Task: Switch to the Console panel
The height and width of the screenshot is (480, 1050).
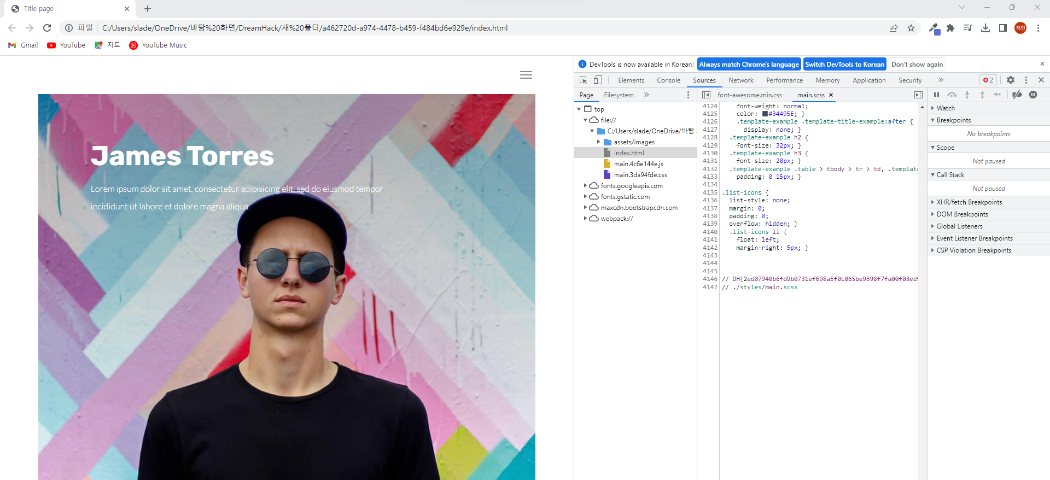Action: pos(669,80)
